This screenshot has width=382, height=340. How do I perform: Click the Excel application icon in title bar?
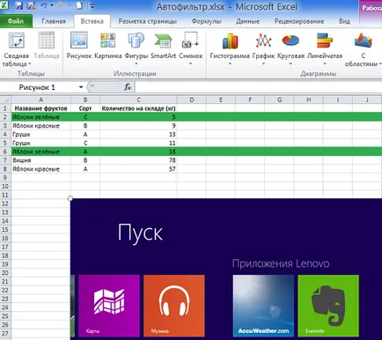(x=4, y=5)
